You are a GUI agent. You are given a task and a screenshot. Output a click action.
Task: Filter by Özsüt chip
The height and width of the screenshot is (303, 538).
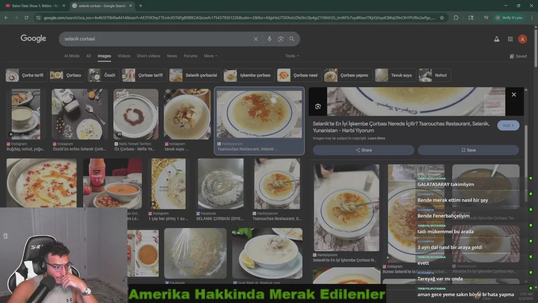tap(104, 75)
